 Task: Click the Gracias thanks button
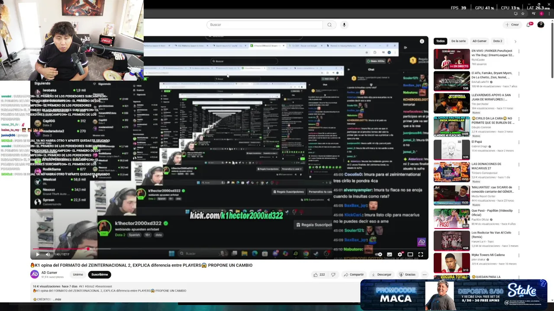pos(407,274)
